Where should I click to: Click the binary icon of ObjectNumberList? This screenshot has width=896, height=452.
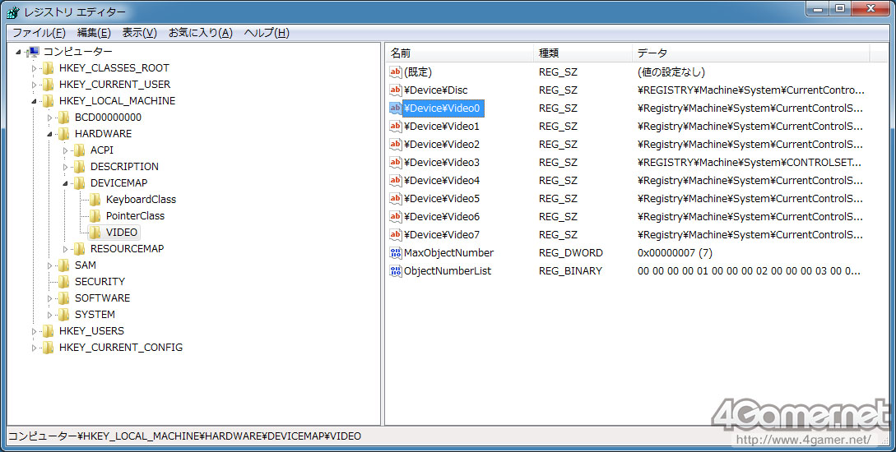click(x=396, y=271)
